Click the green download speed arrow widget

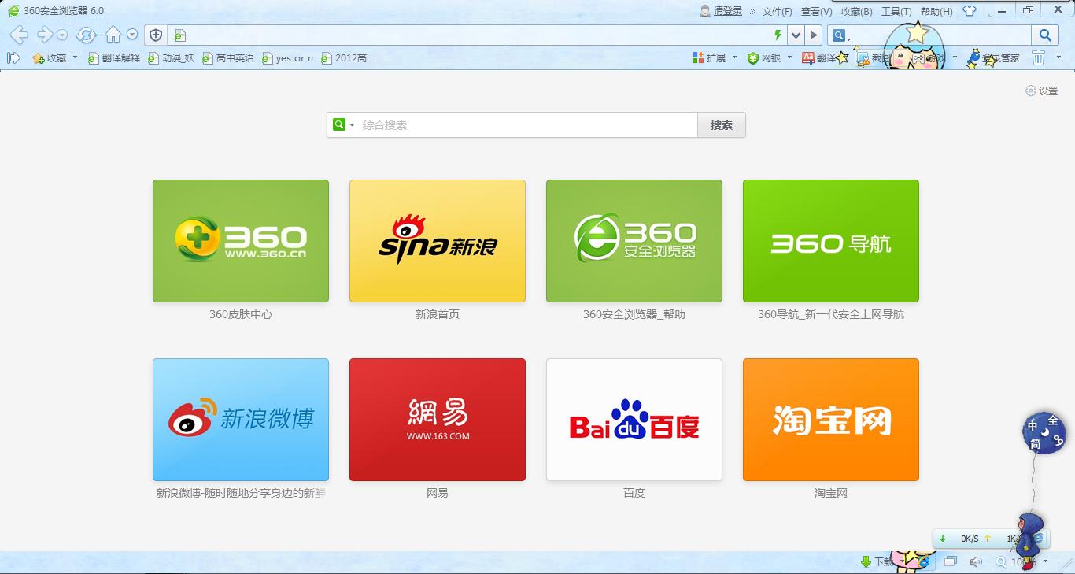943,539
